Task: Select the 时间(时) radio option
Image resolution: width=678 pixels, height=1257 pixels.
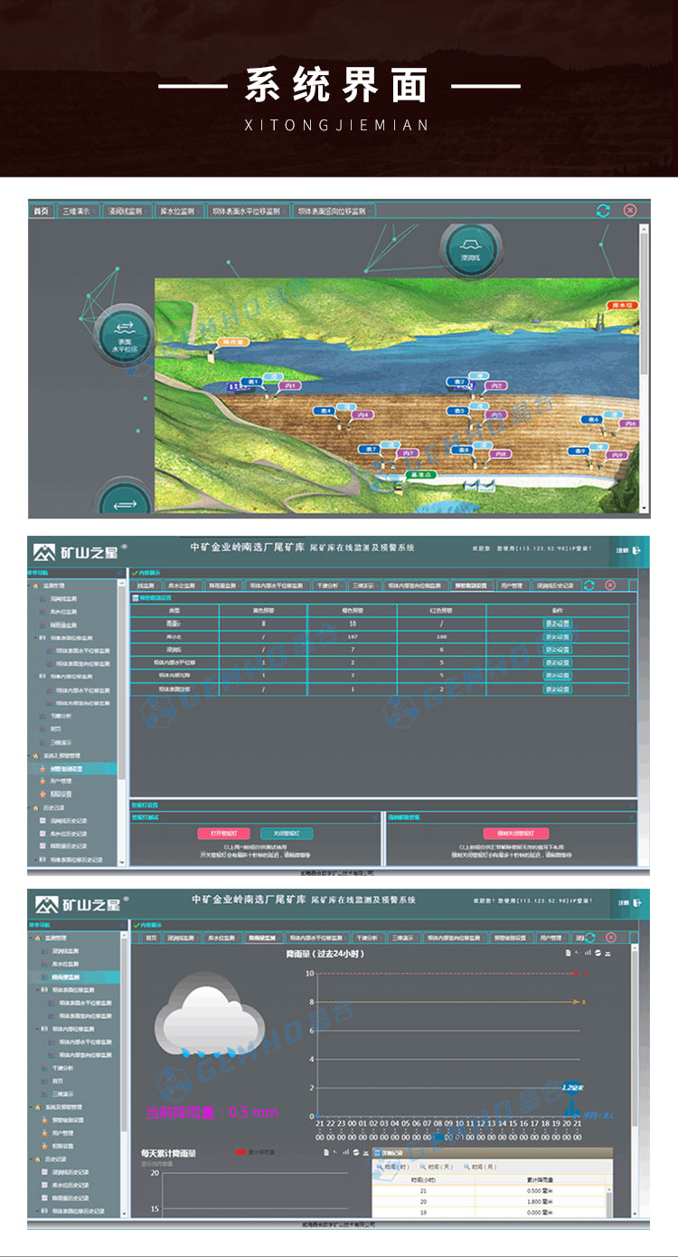Action: 391,1168
